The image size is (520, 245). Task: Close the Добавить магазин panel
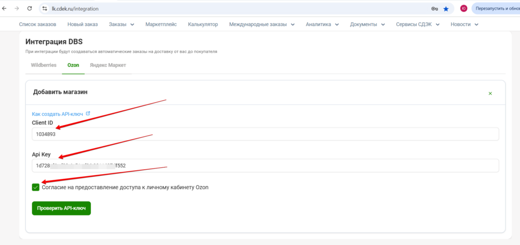(490, 94)
